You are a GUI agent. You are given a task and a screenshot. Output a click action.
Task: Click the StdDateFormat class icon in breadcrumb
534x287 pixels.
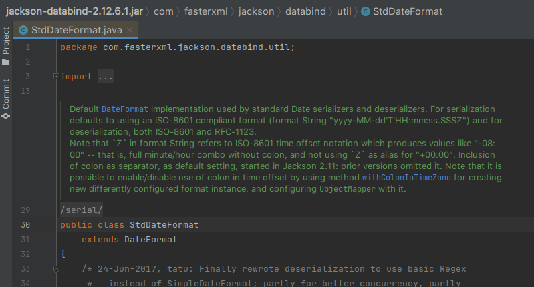coord(366,11)
